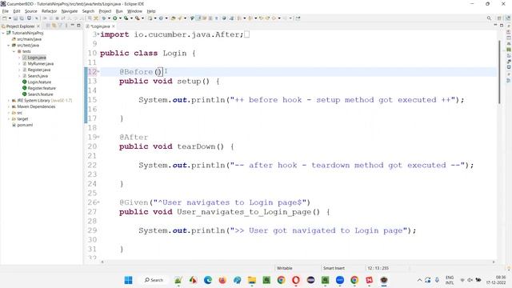Image resolution: width=512 pixels, height=288 pixels.
Task: Expand the target folder
Action: tap(9, 119)
